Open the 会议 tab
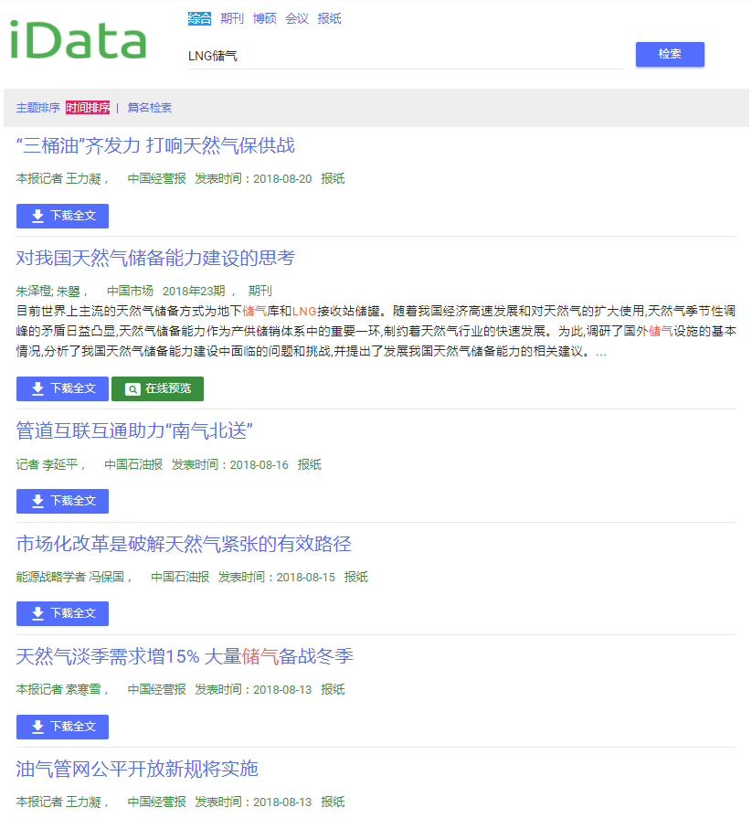The height and width of the screenshot is (818, 752). (x=296, y=18)
